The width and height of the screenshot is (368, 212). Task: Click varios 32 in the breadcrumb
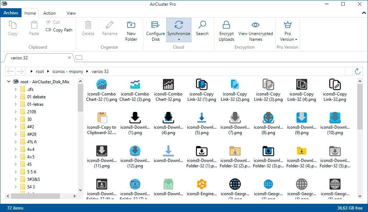100,72
